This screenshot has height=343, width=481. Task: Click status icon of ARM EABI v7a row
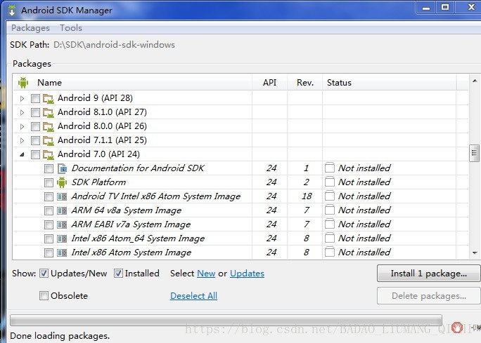click(x=330, y=224)
